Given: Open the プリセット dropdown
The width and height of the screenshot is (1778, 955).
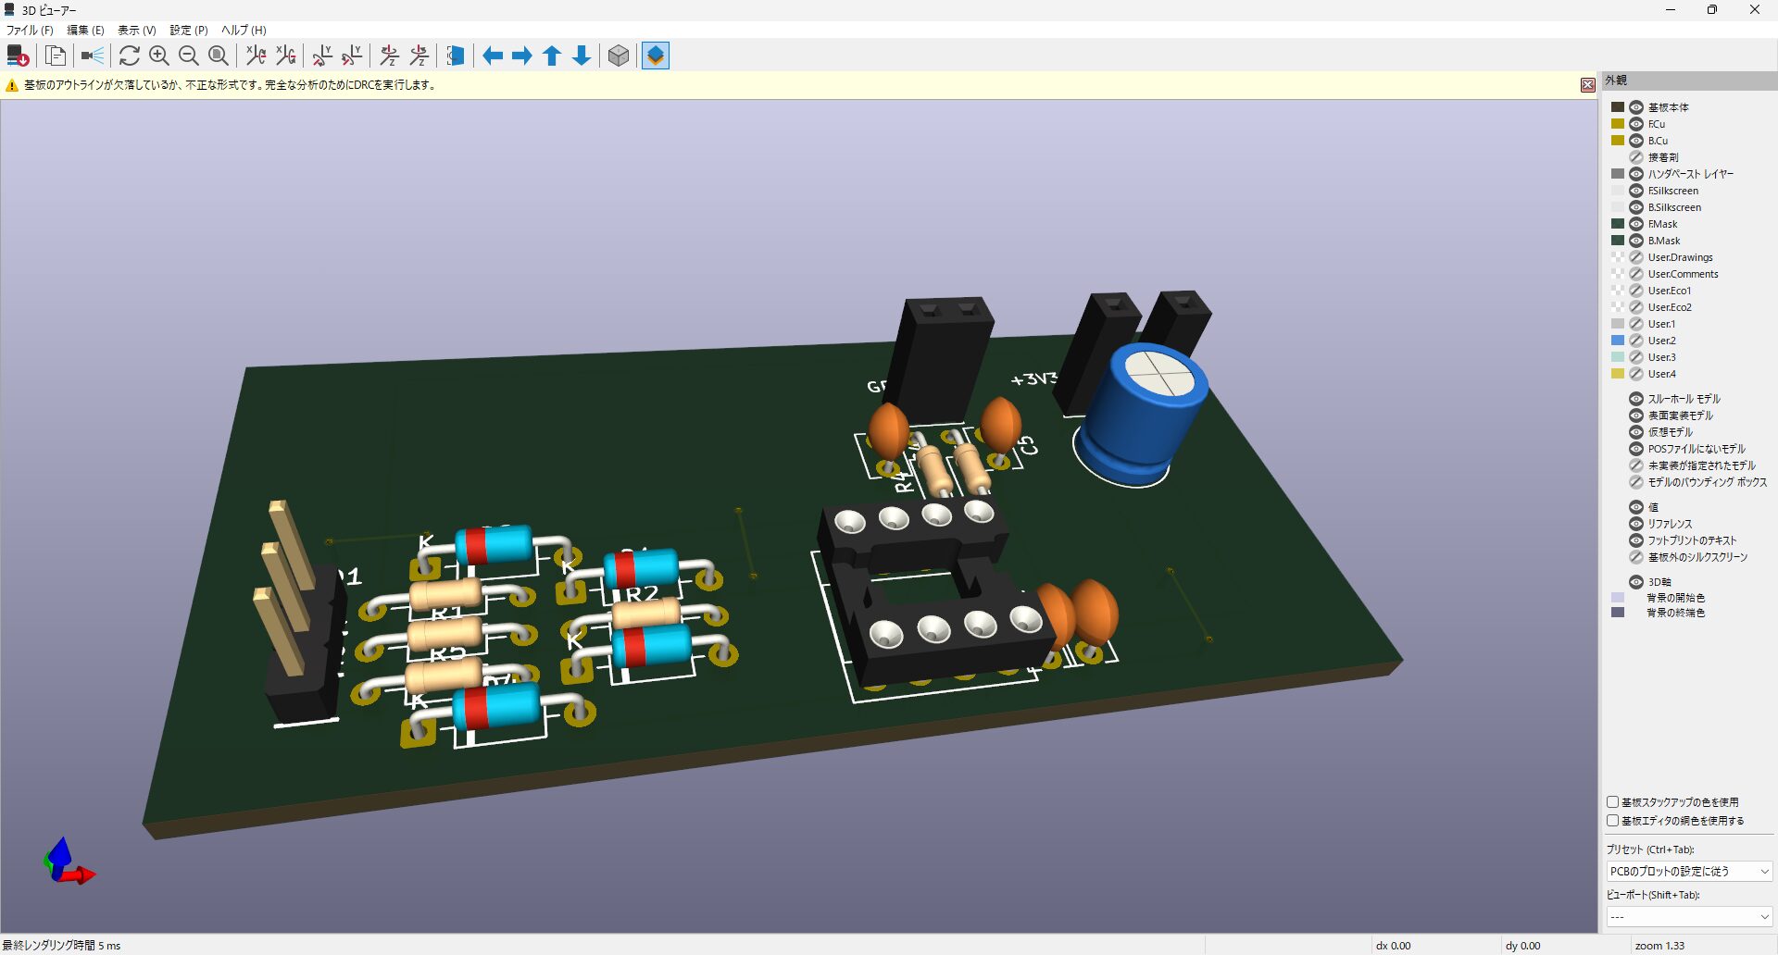Looking at the screenshot, I should pos(1689,872).
